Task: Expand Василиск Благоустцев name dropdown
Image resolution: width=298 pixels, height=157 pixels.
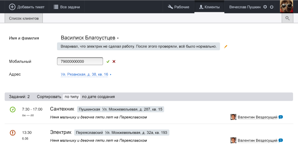Action: (118, 38)
